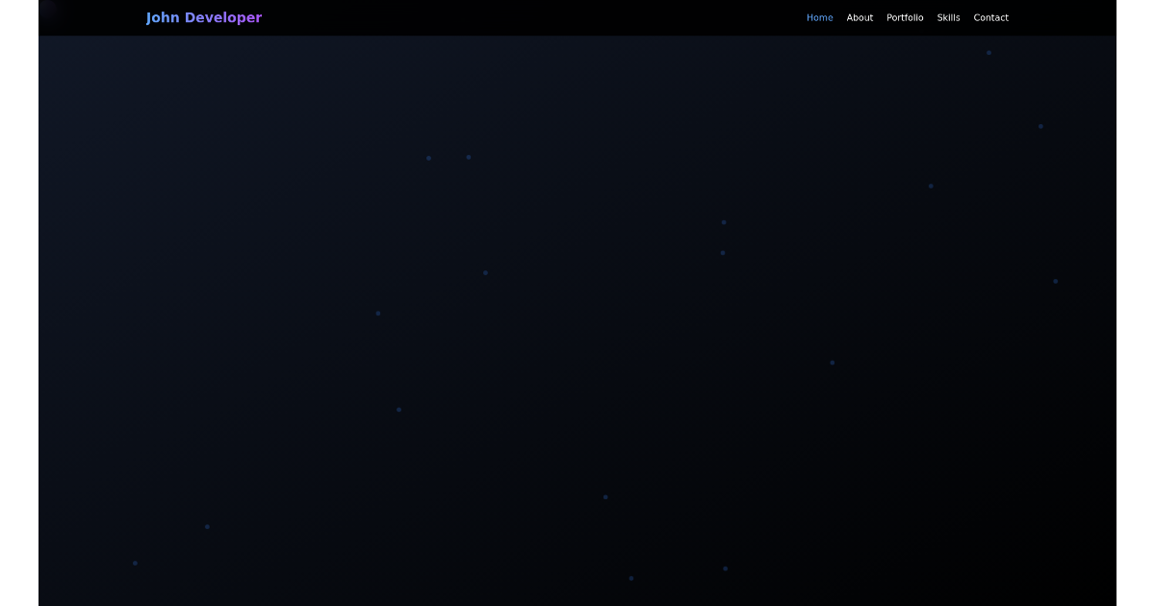Click the left dot of the side-by-side particle pair
Screen dimensions: 1155x606
pos(428,158)
